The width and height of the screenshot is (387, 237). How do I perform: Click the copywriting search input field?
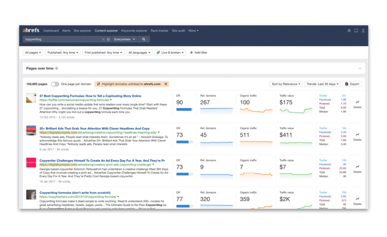pyautogui.click(x=62, y=39)
